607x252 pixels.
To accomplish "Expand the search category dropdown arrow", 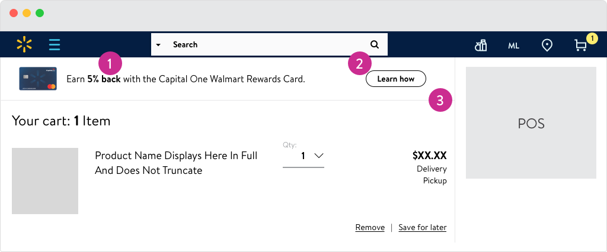I will click(x=158, y=45).
